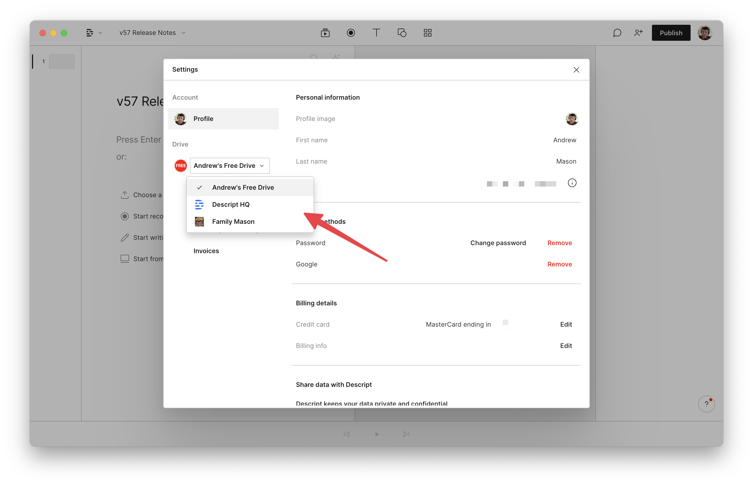This screenshot has height=486, width=753.
Task: Click the info icon beside the email field
Action: [572, 183]
